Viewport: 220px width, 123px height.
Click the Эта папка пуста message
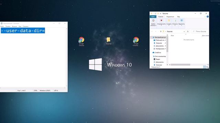tap(189, 40)
